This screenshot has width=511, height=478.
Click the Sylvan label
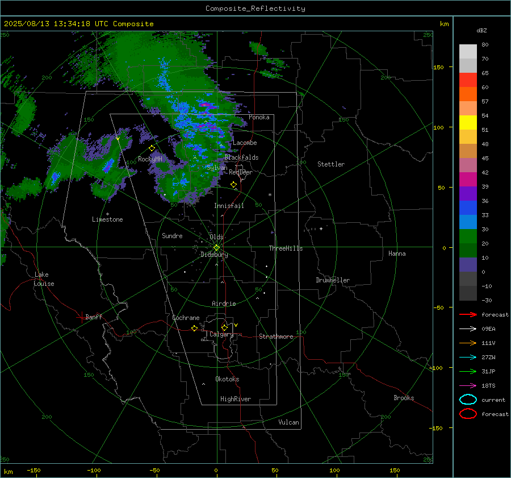tap(217, 168)
